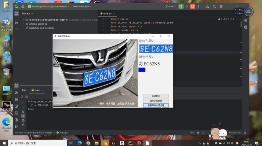Image resolution: width=262 pixels, height=146 pixels.
Task: Open more run actions vertical dots in top toolbar
Action: pos(198,6)
